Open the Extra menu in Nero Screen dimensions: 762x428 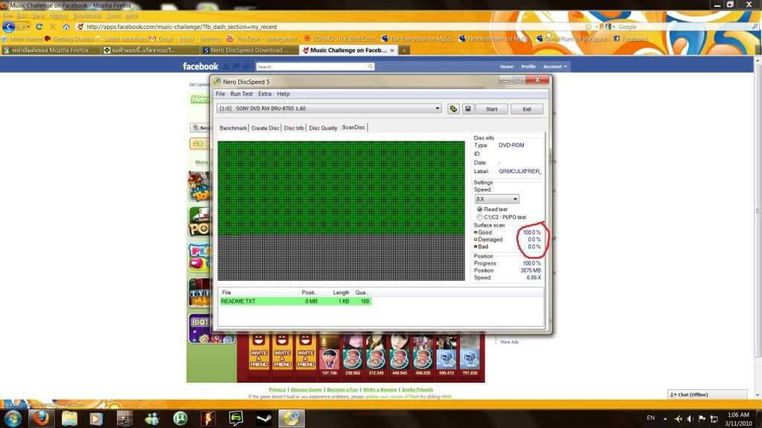(264, 94)
